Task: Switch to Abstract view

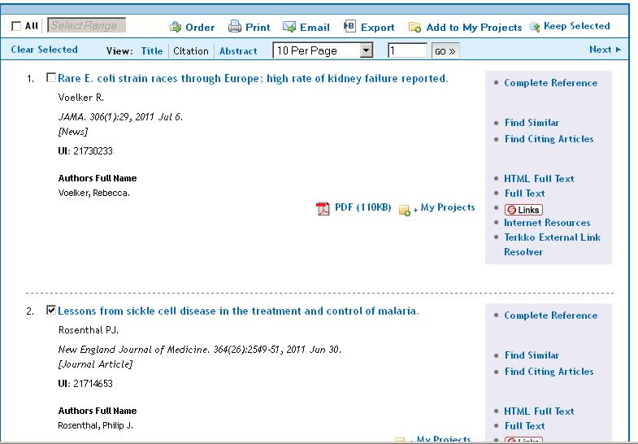Action: click(x=238, y=51)
